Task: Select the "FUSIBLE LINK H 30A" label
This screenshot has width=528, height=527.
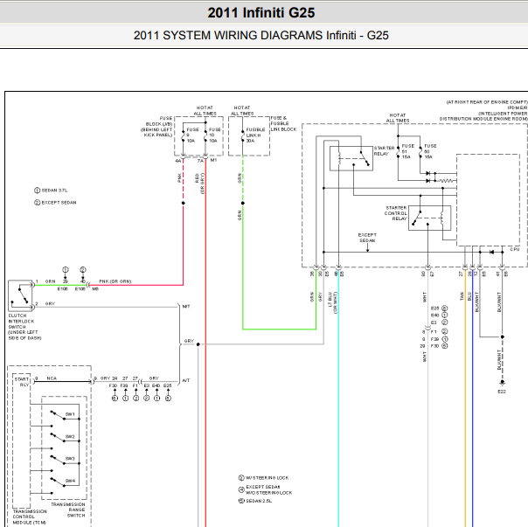Action: click(x=255, y=135)
